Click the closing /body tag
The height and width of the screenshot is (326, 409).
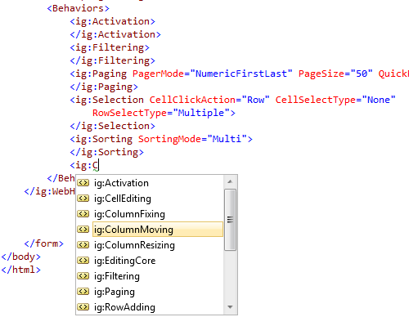(x=21, y=257)
